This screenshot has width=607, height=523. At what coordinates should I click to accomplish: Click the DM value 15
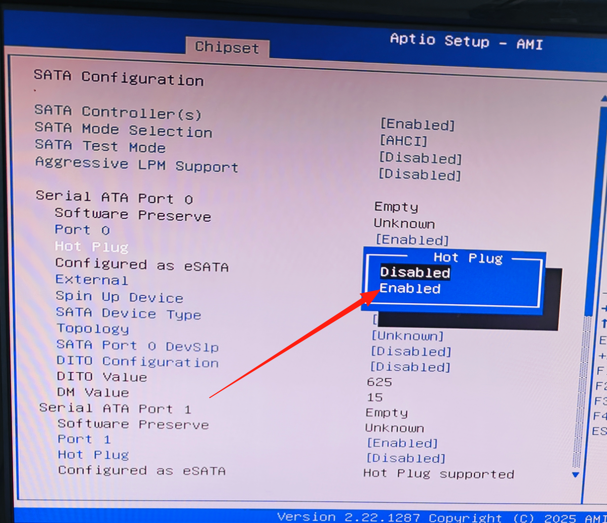click(x=375, y=397)
